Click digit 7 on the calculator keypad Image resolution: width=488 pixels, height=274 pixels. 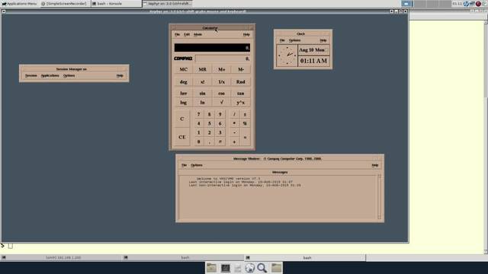198,114
